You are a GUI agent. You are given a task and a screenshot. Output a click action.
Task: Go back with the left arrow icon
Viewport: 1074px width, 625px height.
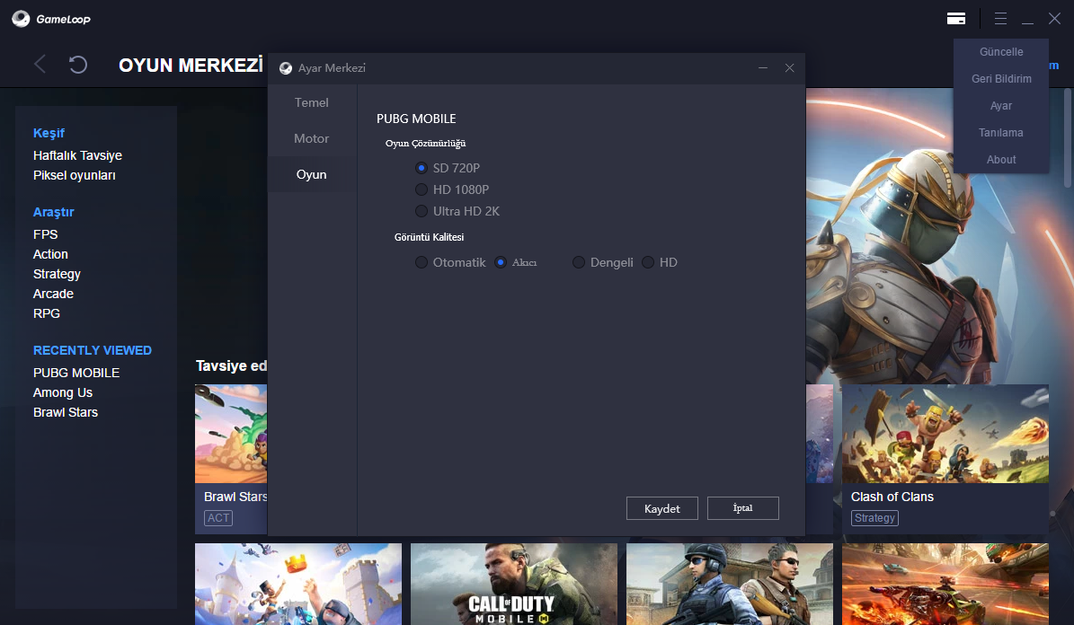pyautogui.click(x=40, y=65)
